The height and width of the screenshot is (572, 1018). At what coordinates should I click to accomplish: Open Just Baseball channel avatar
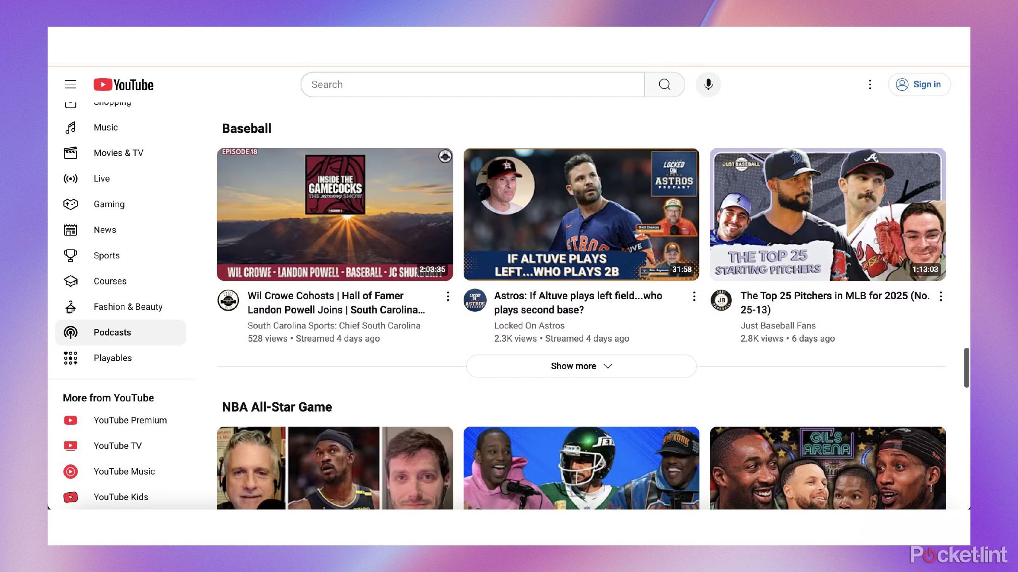721,300
